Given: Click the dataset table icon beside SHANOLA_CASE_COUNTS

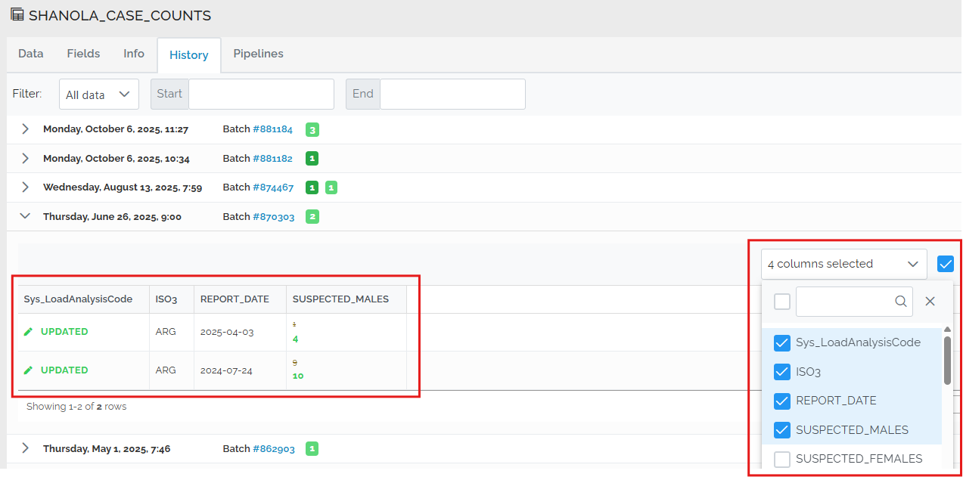Looking at the screenshot, I should [18, 14].
